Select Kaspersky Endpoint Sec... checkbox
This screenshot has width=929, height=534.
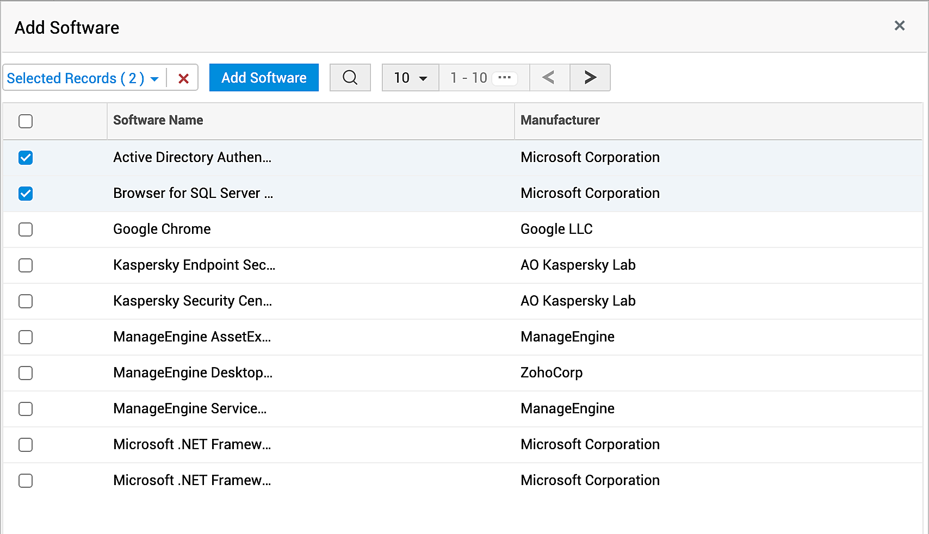click(x=26, y=265)
